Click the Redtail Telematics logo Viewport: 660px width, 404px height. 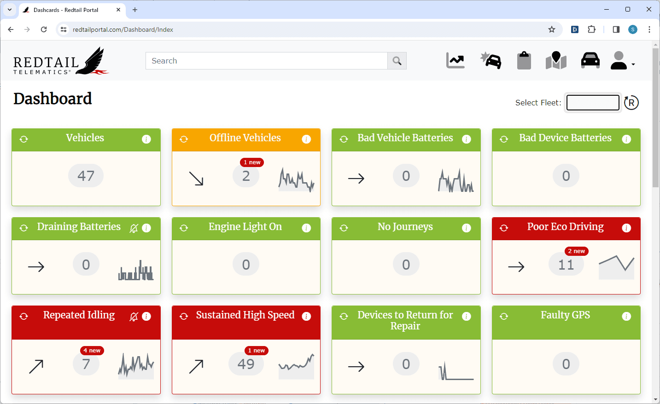click(60, 61)
